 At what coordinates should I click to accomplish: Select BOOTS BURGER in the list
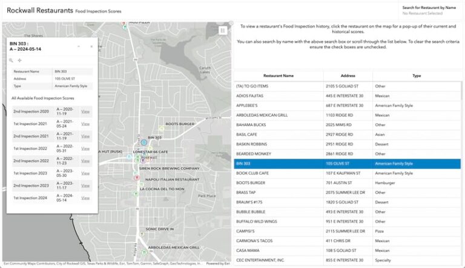(x=348, y=183)
